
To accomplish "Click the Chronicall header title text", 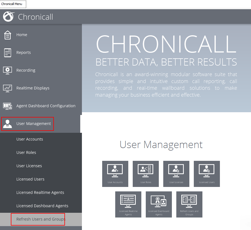I will coord(35,17).
